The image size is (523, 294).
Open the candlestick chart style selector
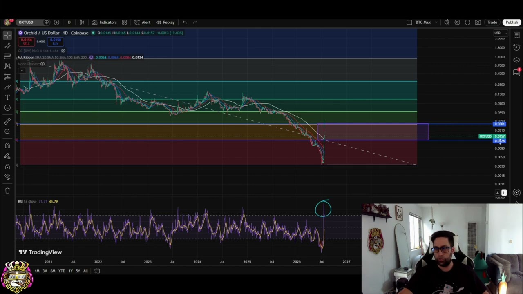click(82, 22)
